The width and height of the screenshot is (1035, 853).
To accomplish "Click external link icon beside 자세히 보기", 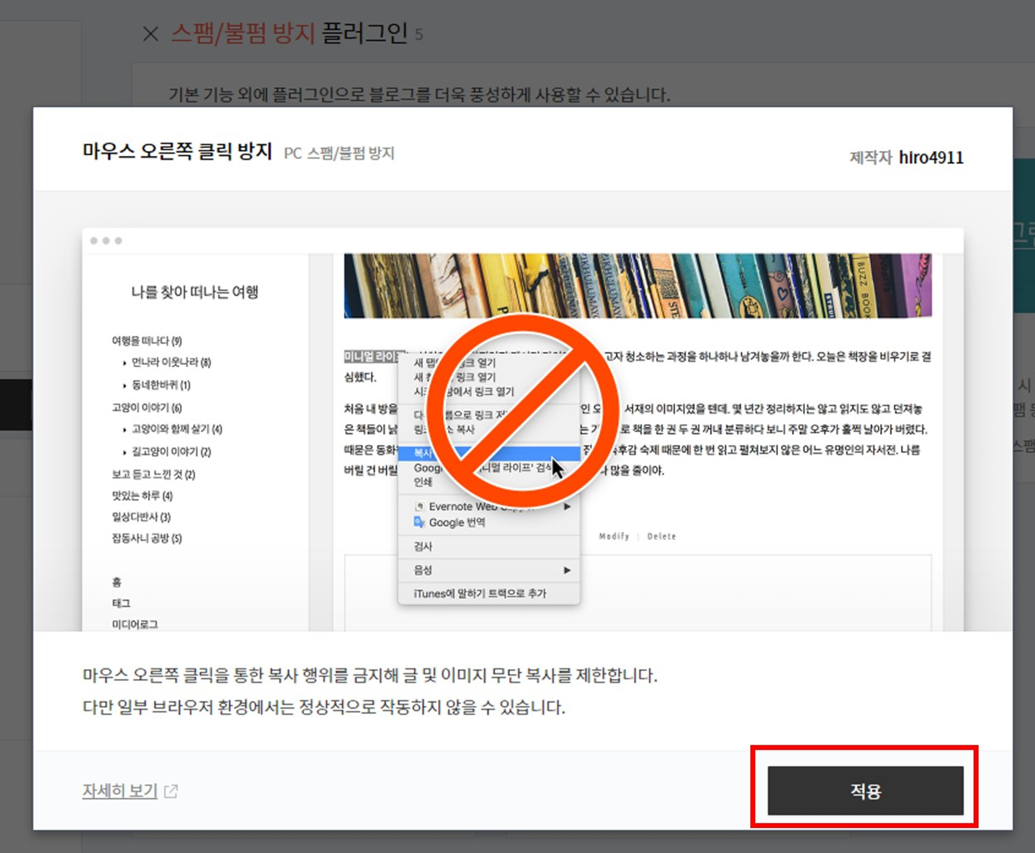I will [171, 791].
